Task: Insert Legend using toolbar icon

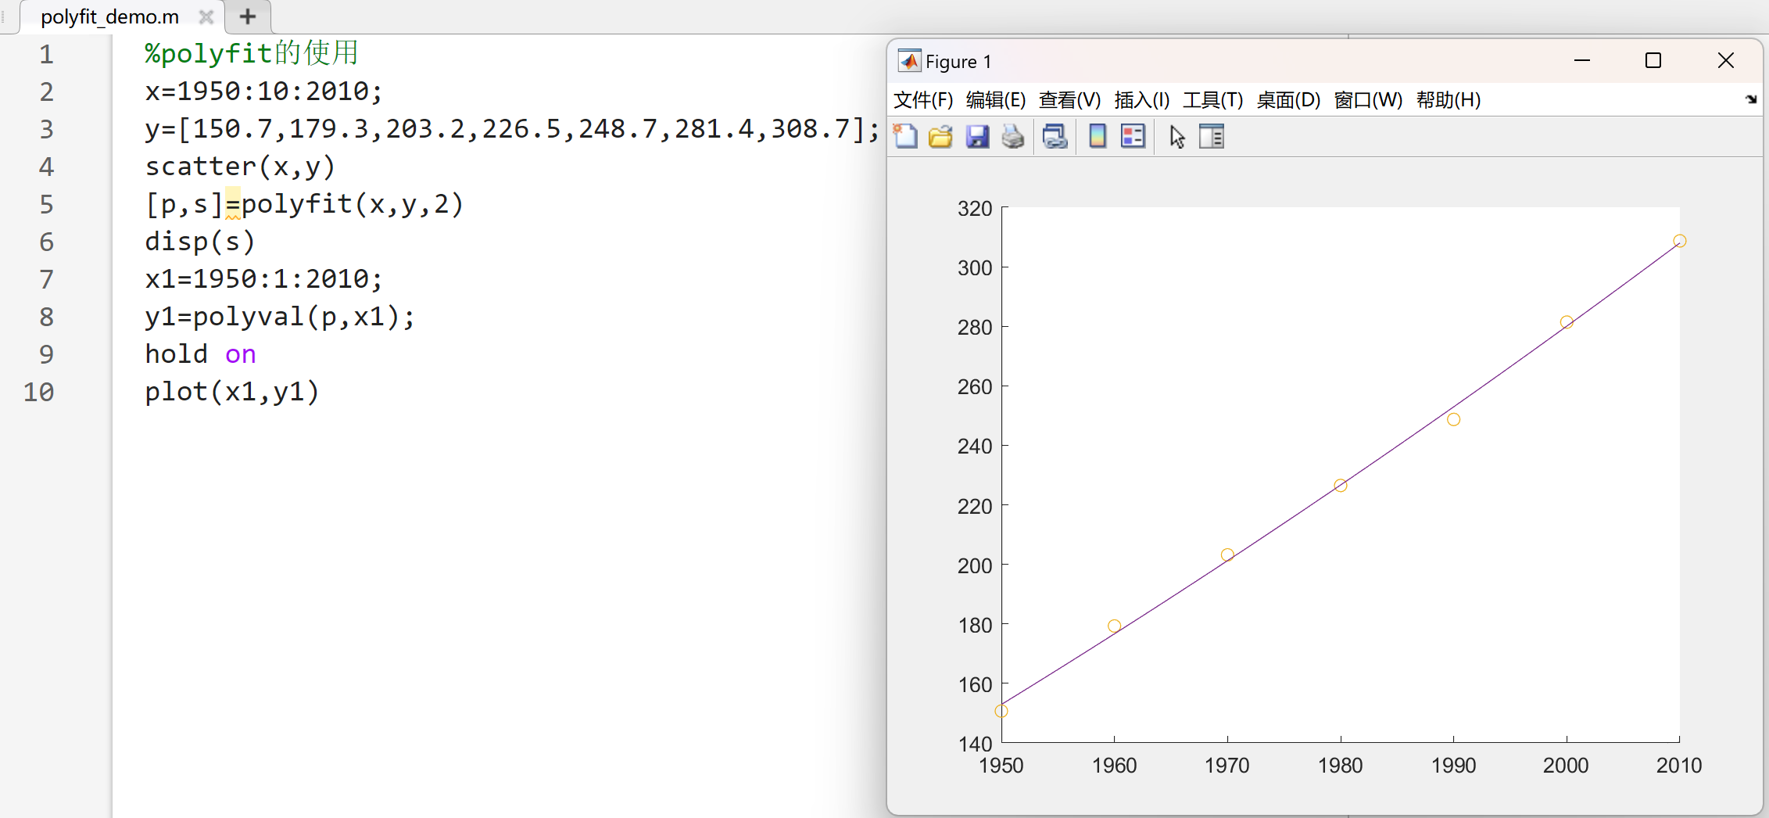Action: pos(1133,137)
